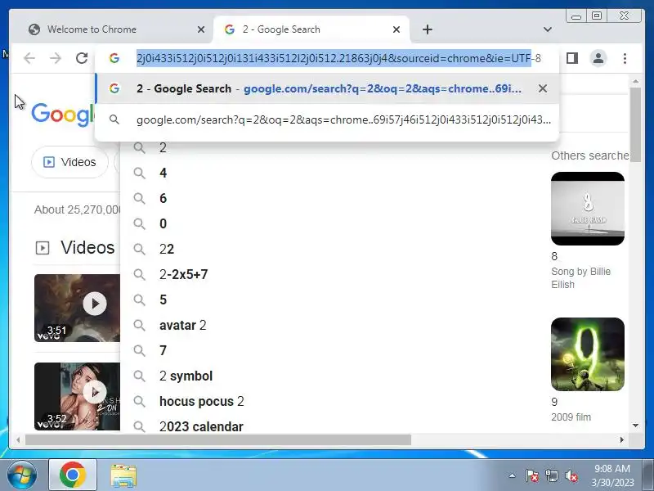The width and height of the screenshot is (654, 491).
Task: Filter results with the Videos chip
Action: point(70,162)
